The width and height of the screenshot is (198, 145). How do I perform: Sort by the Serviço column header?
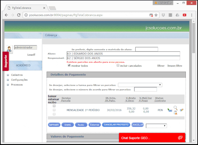pyautogui.click(x=66, y=98)
